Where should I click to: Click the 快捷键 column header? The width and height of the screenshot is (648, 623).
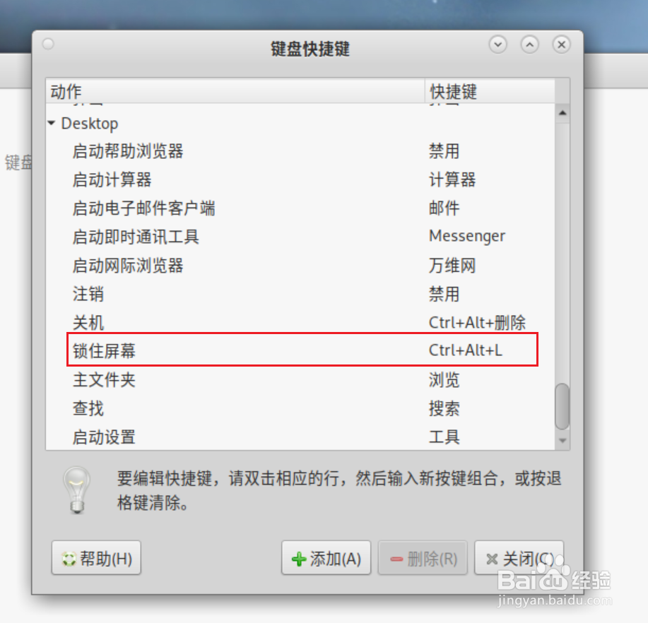point(490,91)
